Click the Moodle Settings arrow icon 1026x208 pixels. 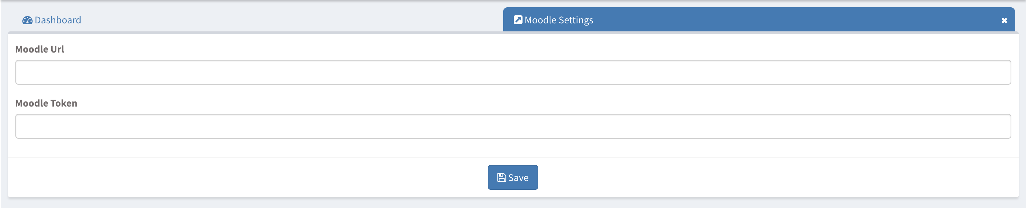[x=518, y=20]
